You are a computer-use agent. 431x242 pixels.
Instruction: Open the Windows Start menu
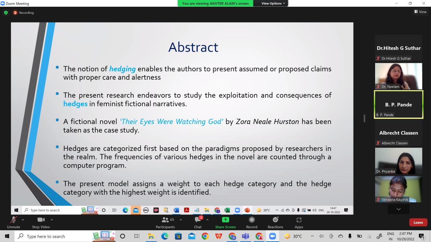tap(7, 236)
